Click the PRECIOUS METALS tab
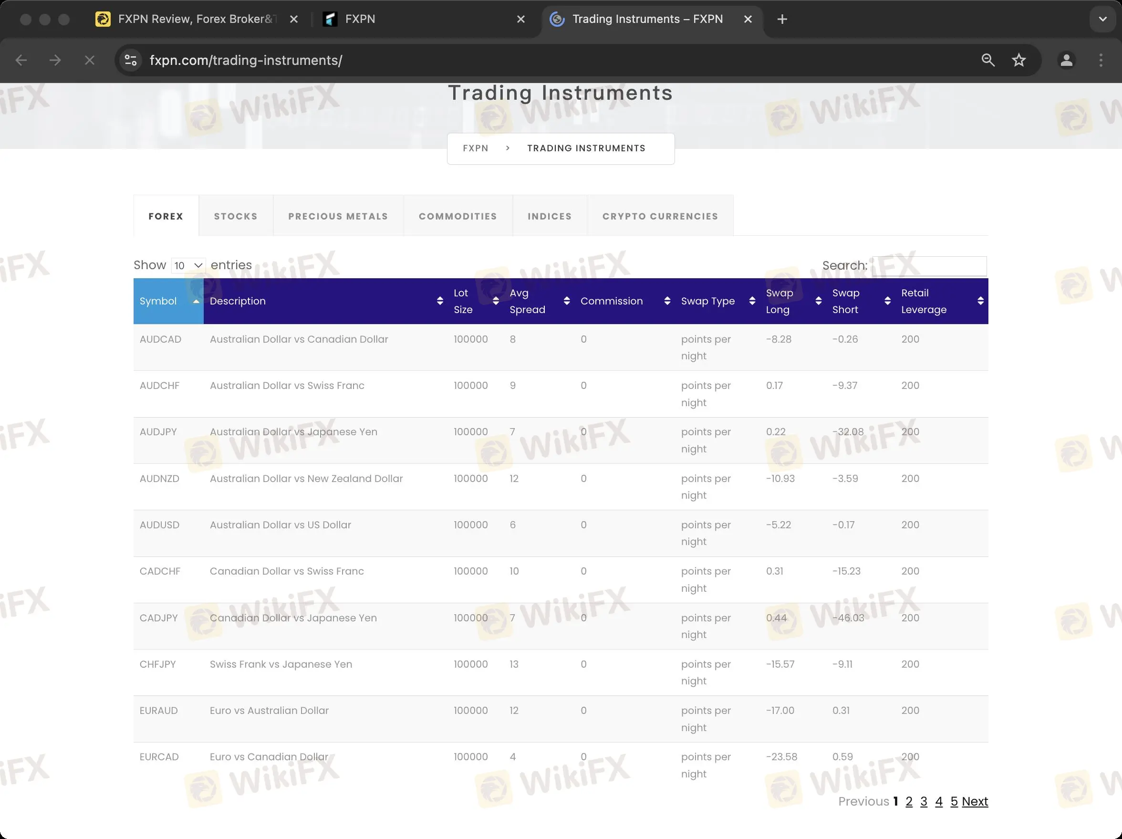1122x839 pixels. click(338, 216)
